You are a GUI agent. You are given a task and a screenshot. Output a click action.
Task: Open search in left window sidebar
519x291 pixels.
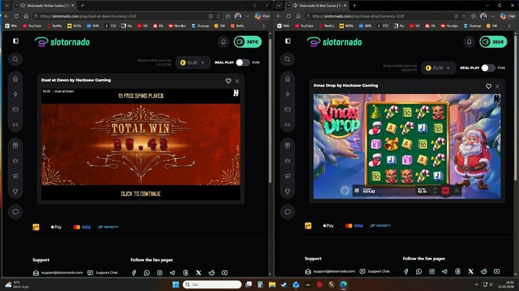15,60
